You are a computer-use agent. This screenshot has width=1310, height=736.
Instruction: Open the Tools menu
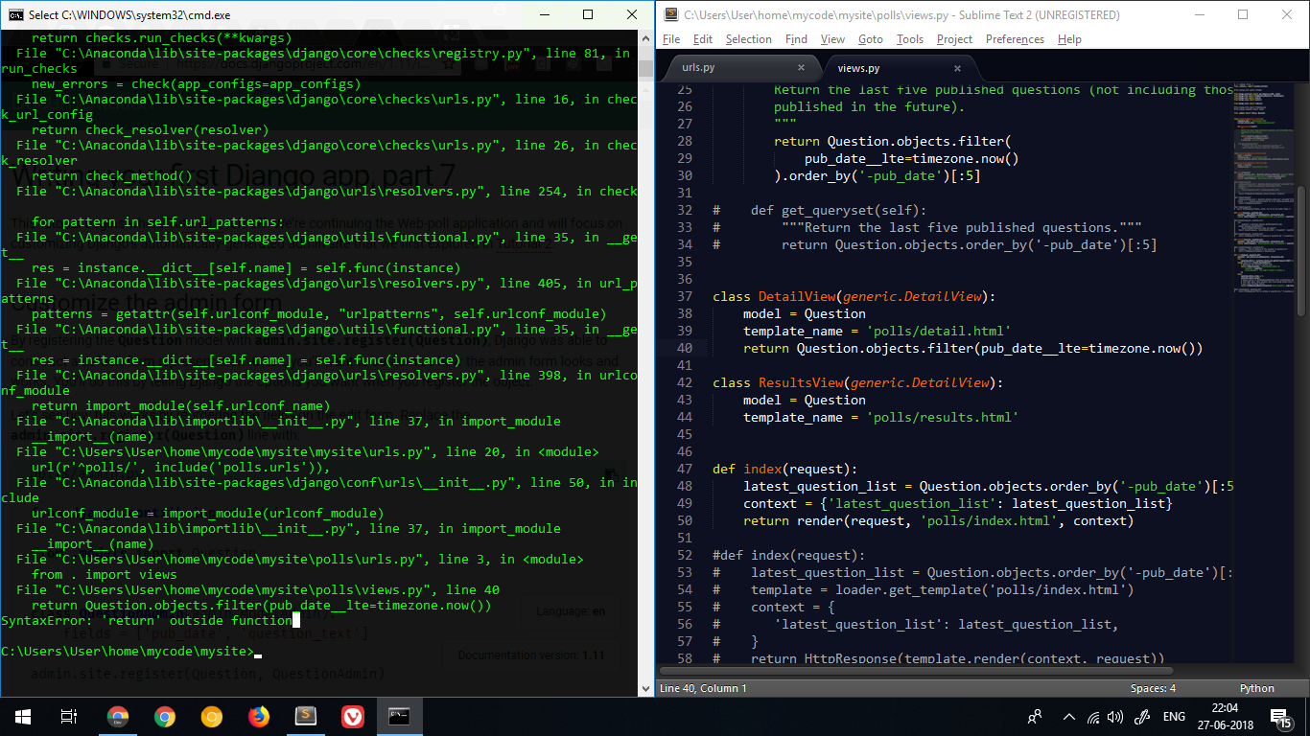[x=910, y=39]
